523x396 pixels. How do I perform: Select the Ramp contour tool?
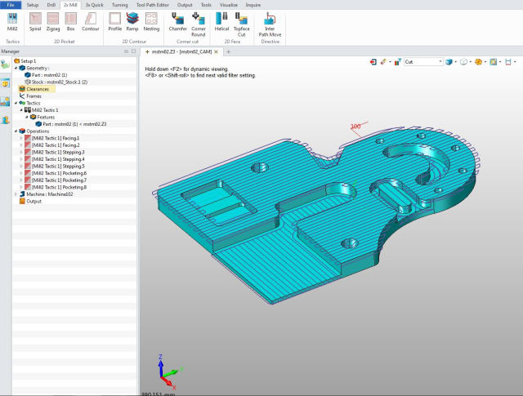[132, 22]
